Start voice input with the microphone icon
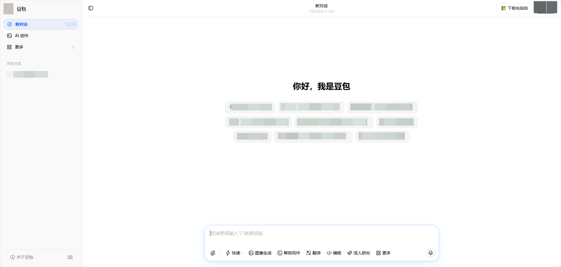The height and width of the screenshot is (267, 561). coord(430,253)
